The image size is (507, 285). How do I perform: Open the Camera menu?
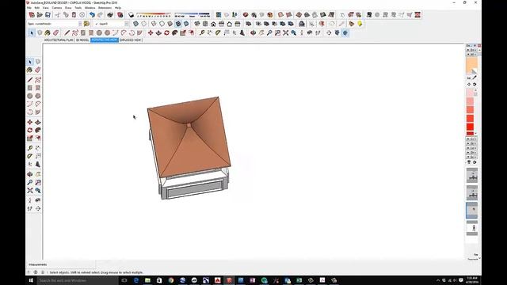click(x=56, y=7)
